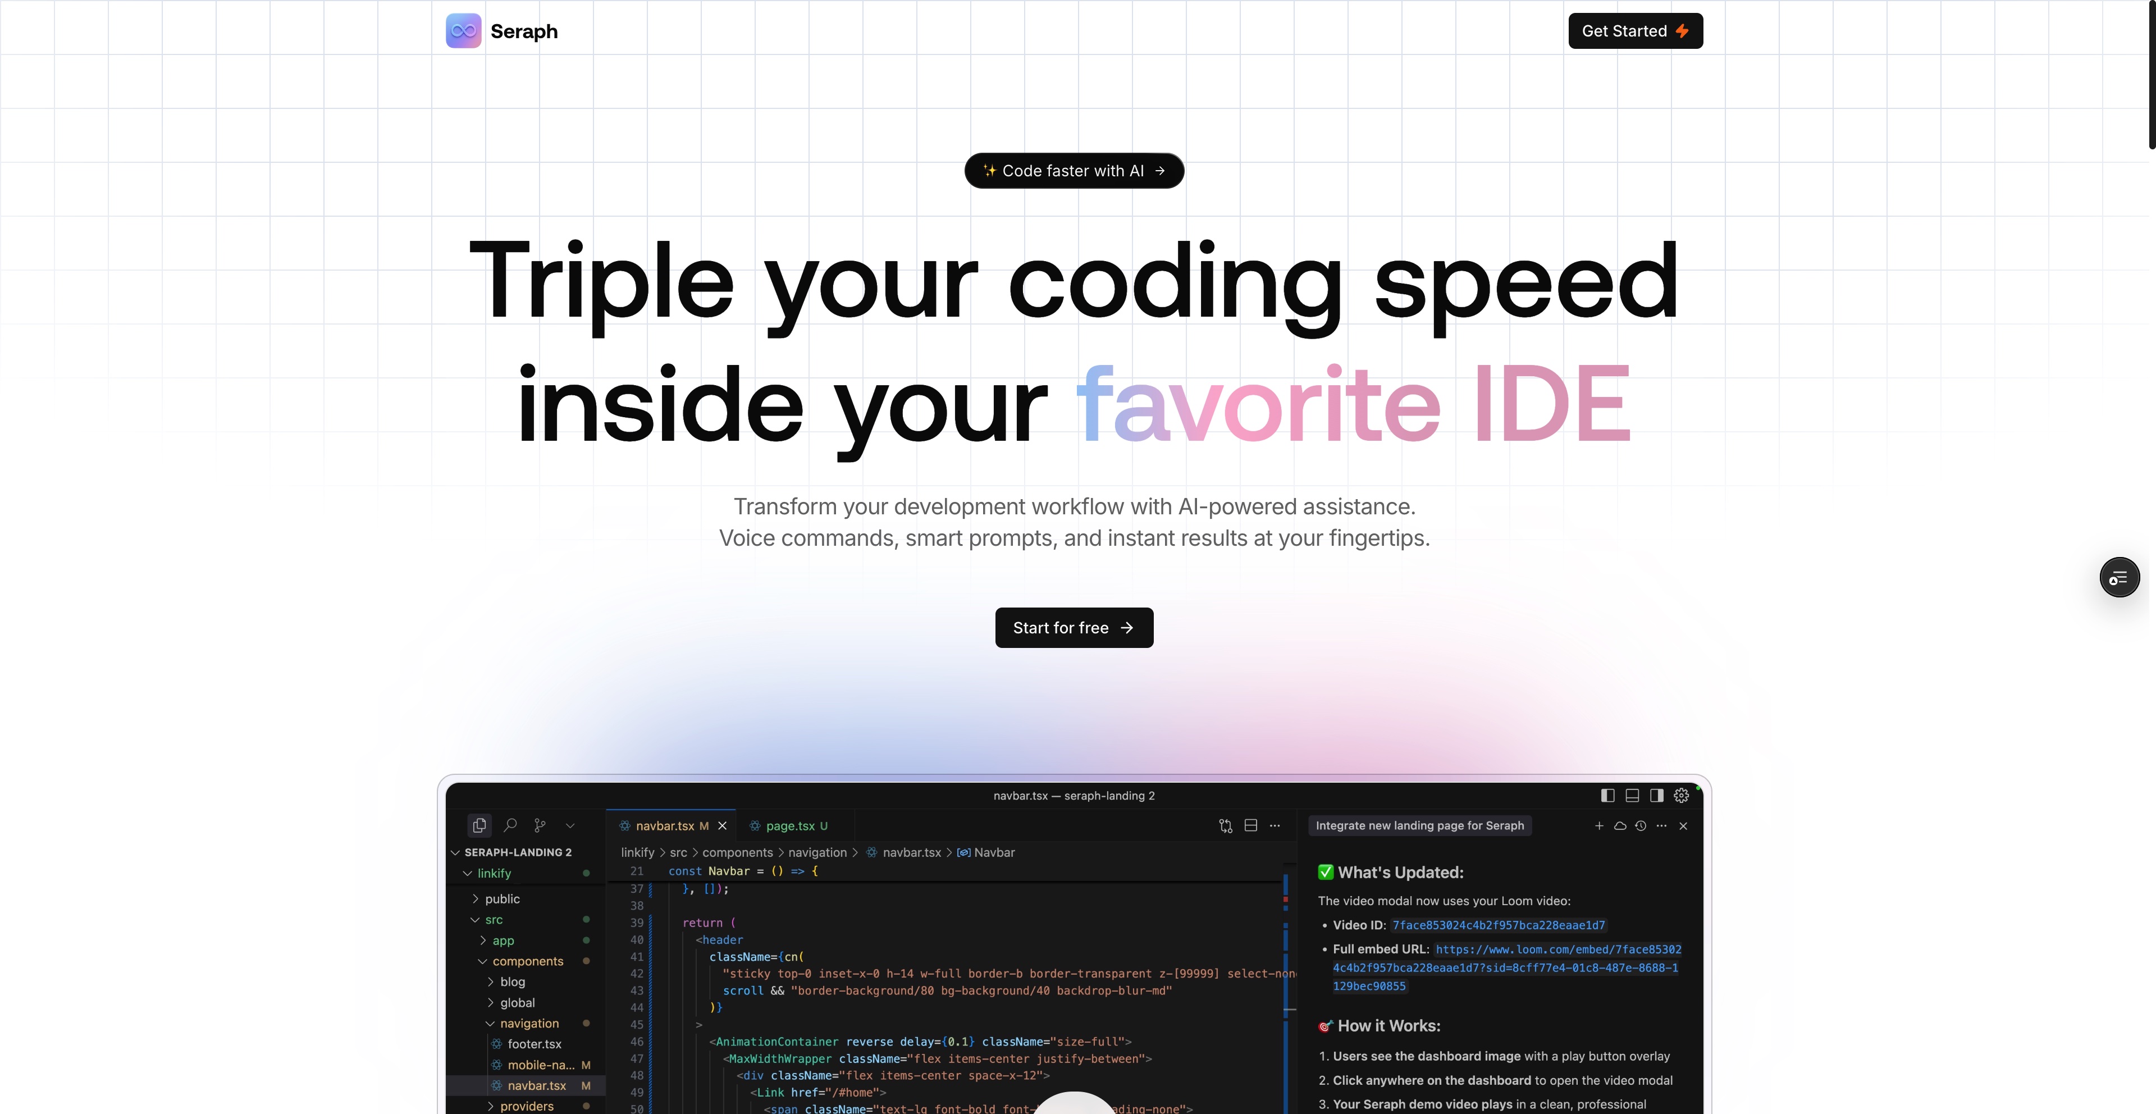Viewport: 2156px width, 1114px height.
Task: Open the Search icon in the editor sidebar
Action: point(510,825)
